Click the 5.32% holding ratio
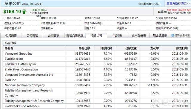 coord(108,64)
